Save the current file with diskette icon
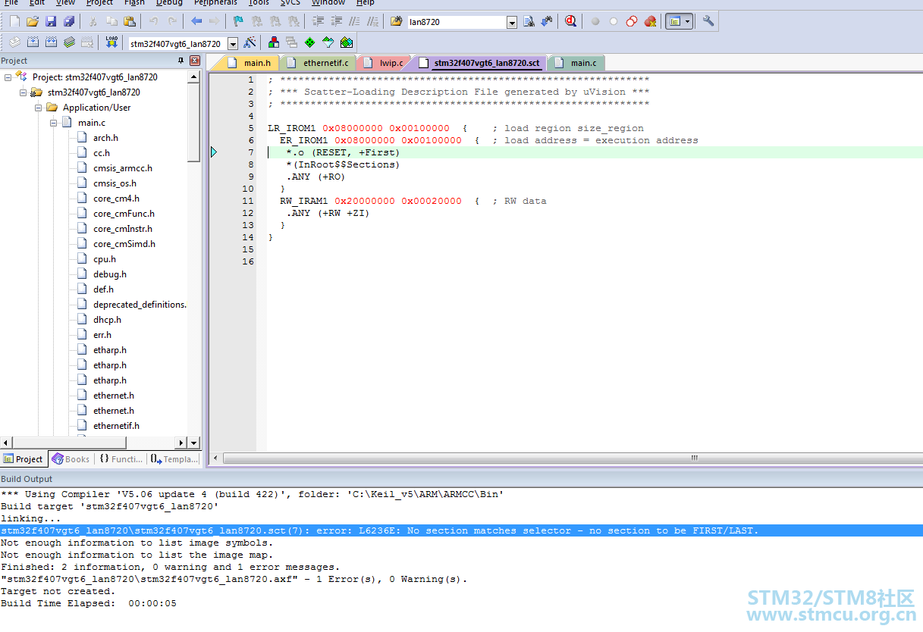This screenshot has height=632, width=923. [x=51, y=22]
